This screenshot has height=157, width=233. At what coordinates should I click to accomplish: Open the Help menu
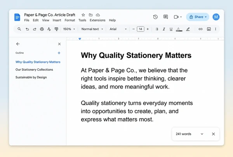pyautogui.click(x=112, y=20)
